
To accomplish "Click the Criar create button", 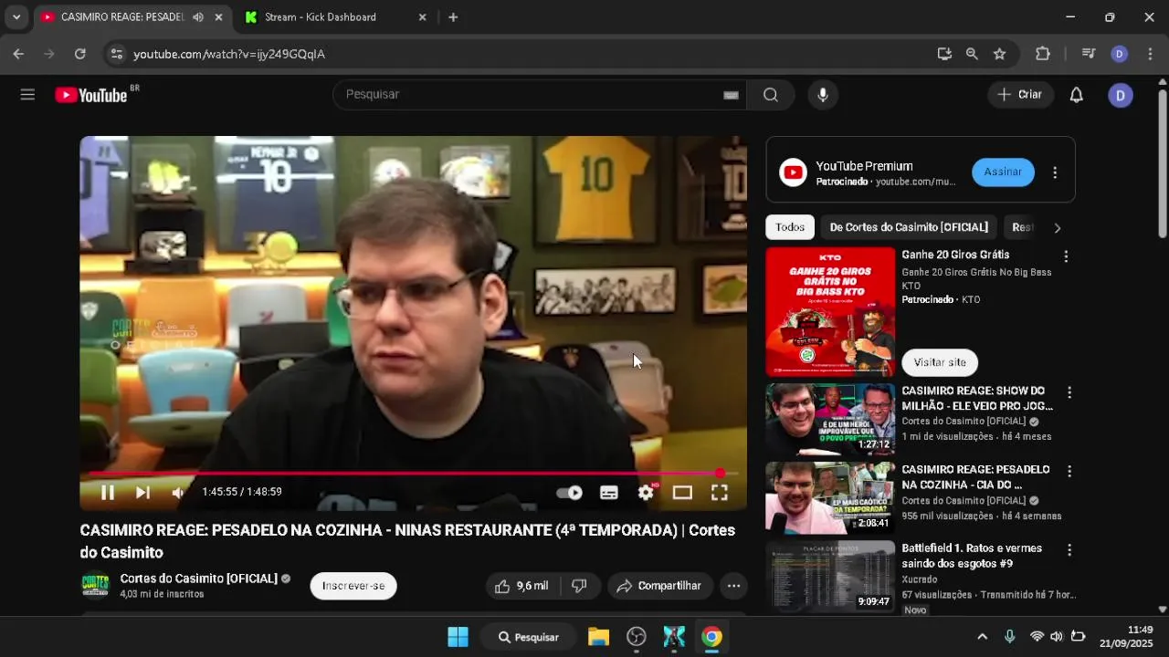I will click(x=1020, y=95).
